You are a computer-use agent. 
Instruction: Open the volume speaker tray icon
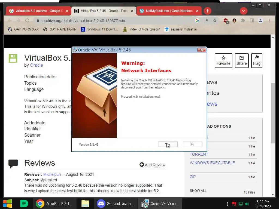point(247,204)
